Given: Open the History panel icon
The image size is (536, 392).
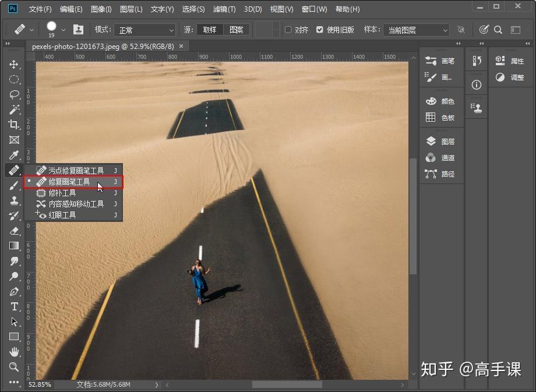Looking at the screenshot, I should (x=477, y=61).
